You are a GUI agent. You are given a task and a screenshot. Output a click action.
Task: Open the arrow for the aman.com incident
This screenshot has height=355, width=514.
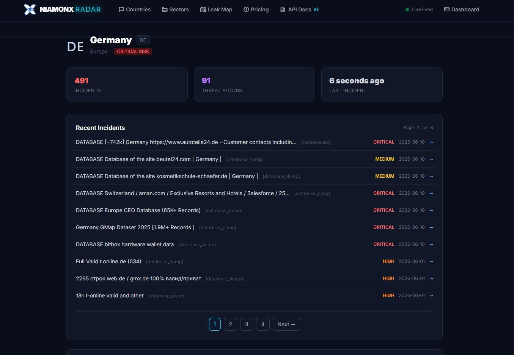(x=431, y=193)
